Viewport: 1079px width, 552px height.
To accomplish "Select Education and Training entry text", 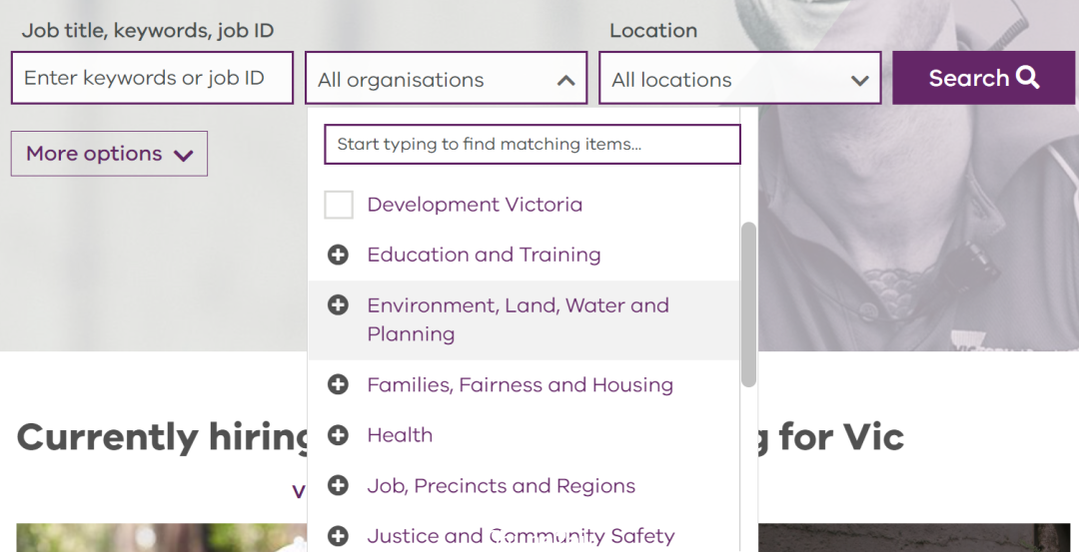I will pyautogui.click(x=484, y=255).
